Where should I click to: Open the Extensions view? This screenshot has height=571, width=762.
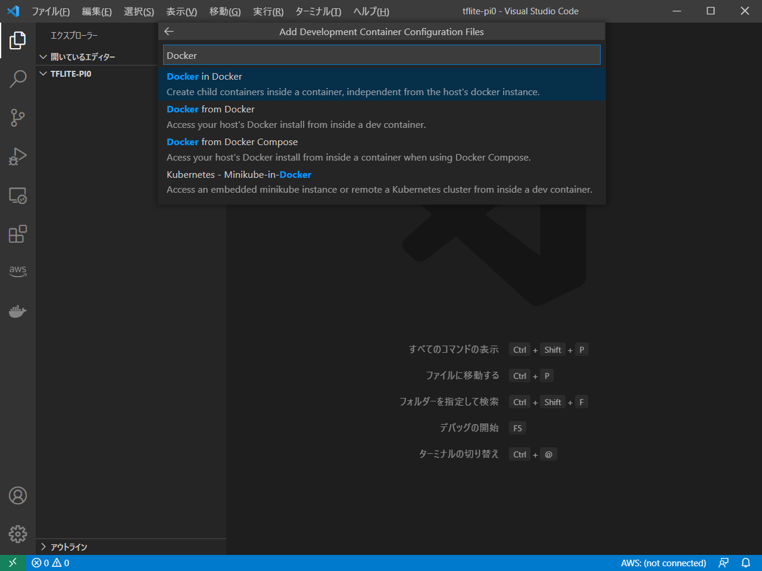click(18, 234)
